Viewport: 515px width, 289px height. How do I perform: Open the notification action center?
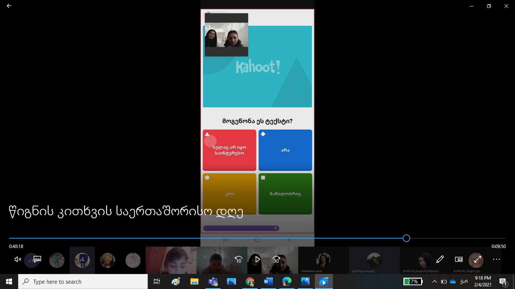(503, 281)
